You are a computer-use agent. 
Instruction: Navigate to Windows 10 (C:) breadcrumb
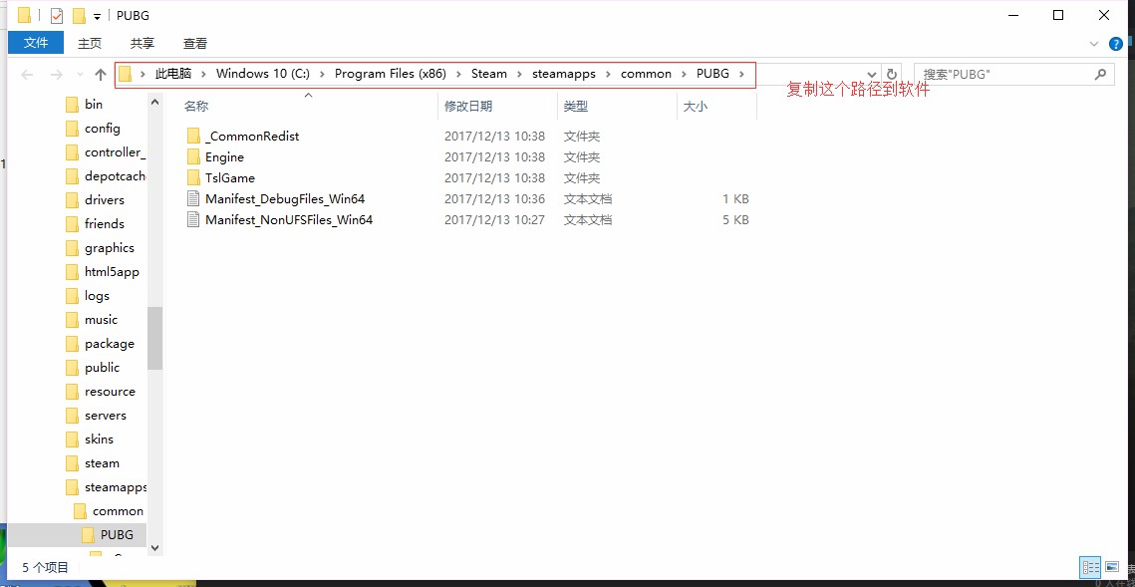pyautogui.click(x=263, y=74)
